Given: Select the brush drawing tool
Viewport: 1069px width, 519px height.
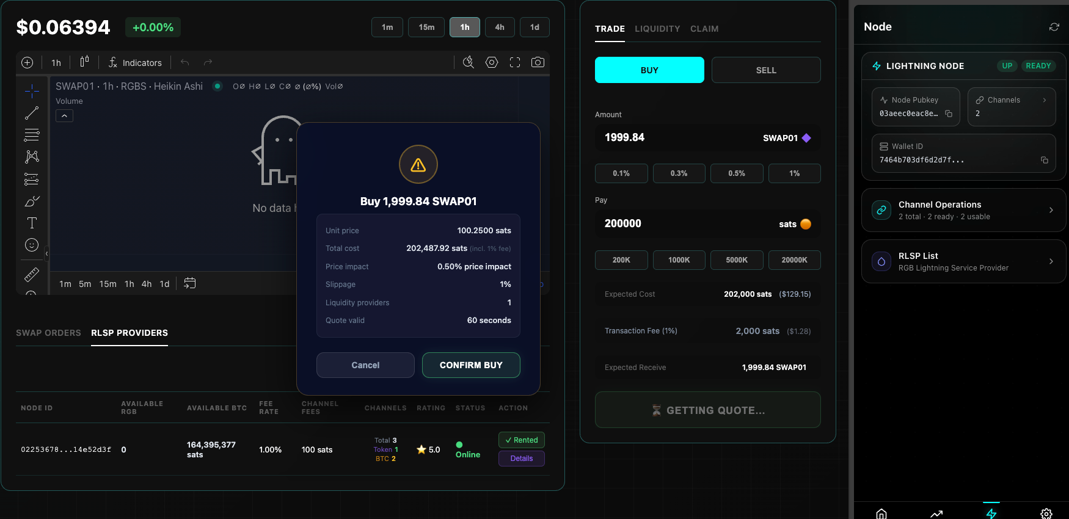Looking at the screenshot, I should coord(32,201).
